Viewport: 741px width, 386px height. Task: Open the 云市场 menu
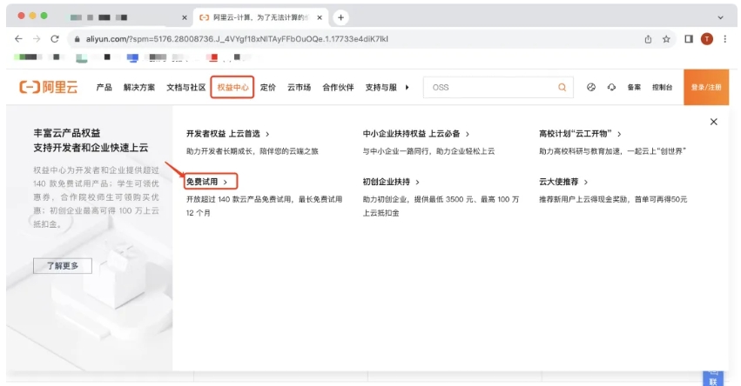point(300,87)
